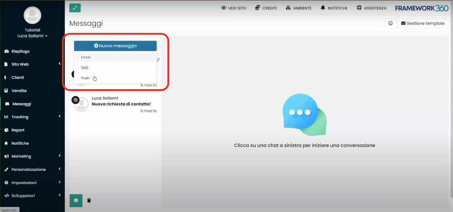Image resolution: width=453 pixels, height=212 pixels.
Task: Open Gestione template
Action: [x=423, y=23]
